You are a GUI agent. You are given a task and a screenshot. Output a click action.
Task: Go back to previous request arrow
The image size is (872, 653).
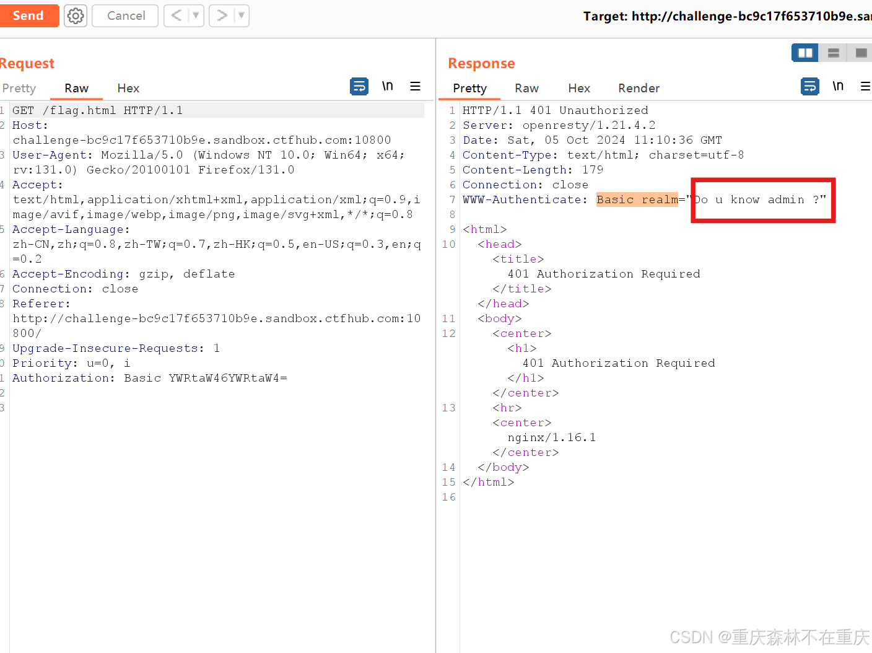177,15
